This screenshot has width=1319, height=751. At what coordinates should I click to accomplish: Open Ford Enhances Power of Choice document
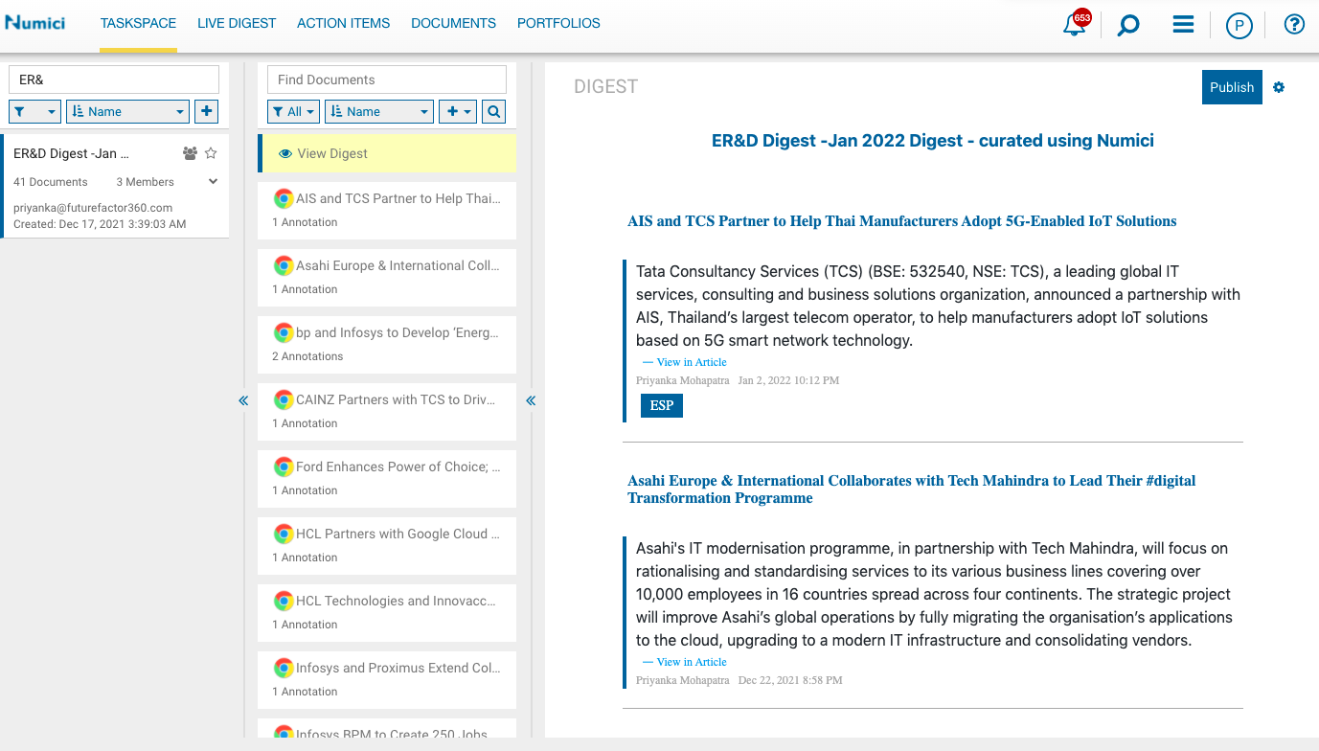pyautogui.click(x=387, y=479)
